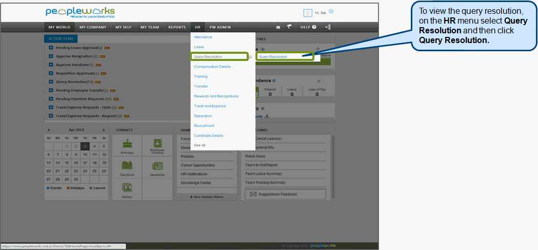Open the PW ADMIN menu
This screenshot has width=538, height=250.
click(221, 27)
